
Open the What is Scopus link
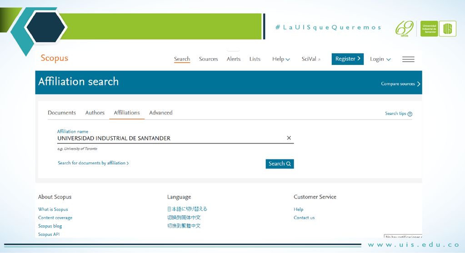click(53, 209)
